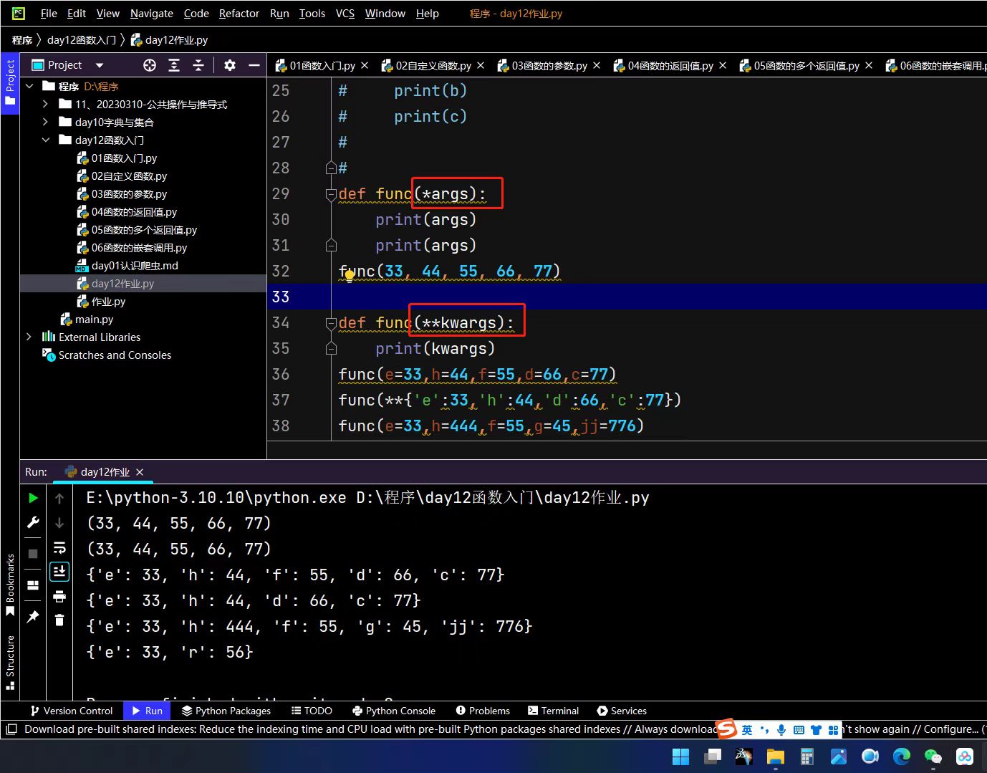Click the wrench icon in Run panel

tap(33, 522)
